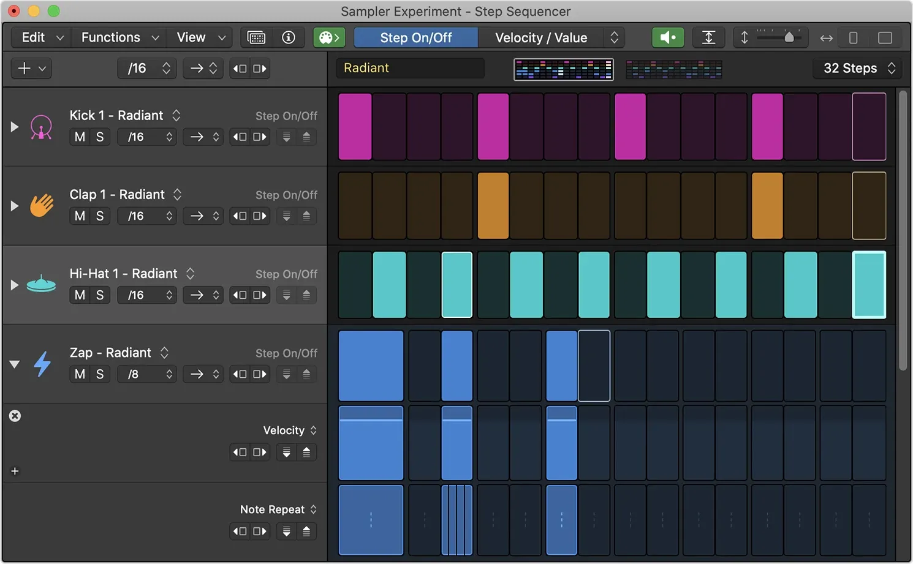
Task: Click the Kick 1 drum icon
Action: [41, 127]
